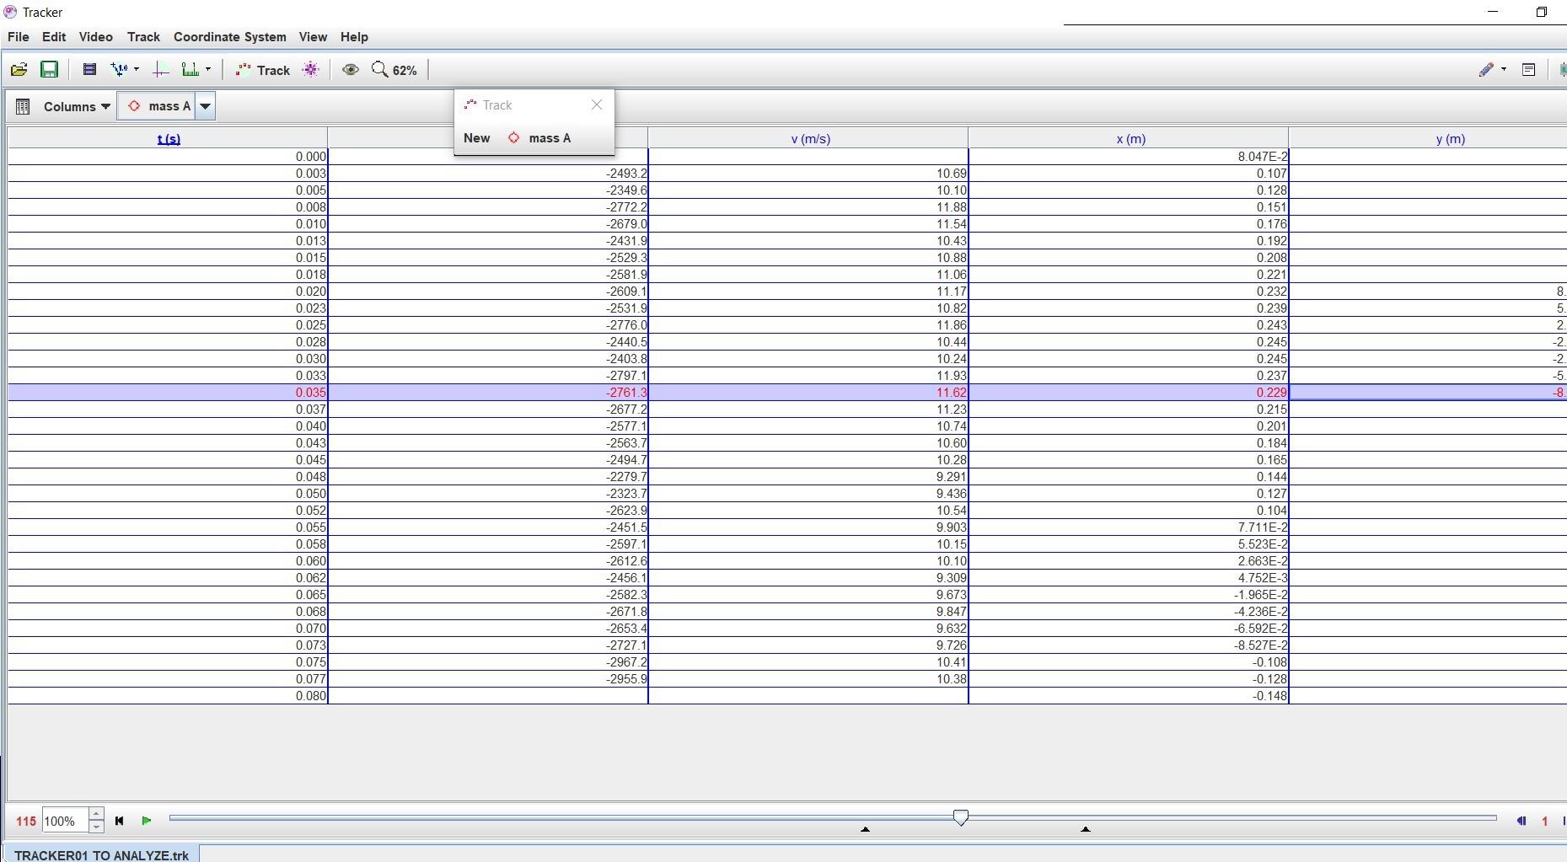The width and height of the screenshot is (1567, 862).
Task: Click the video frame slider thumb
Action: 960,817
